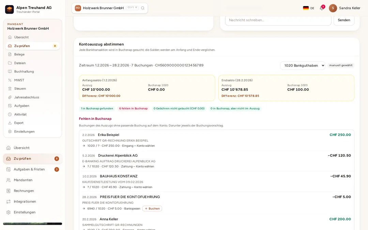Screen dimensions: 368x230
Task: Click the 'Differenz: CHF 10'000.00' text
Action: (x=101, y=96)
